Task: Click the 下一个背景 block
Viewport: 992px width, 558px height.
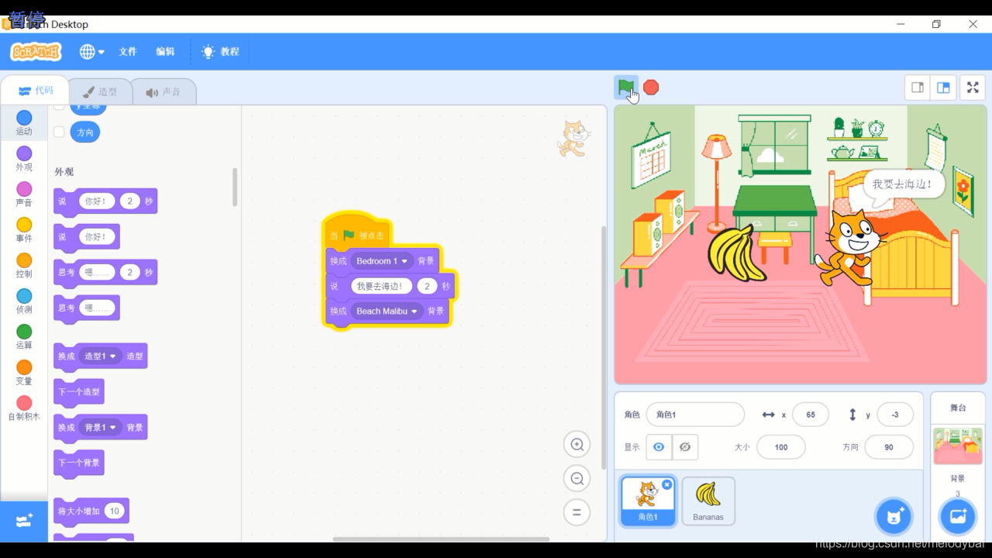Action: (79, 463)
